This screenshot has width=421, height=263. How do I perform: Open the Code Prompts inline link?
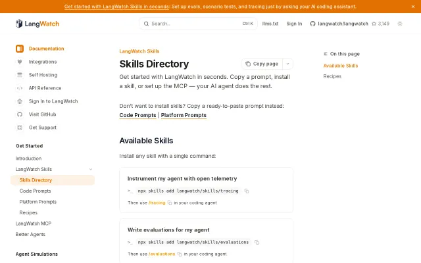[x=137, y=115]
